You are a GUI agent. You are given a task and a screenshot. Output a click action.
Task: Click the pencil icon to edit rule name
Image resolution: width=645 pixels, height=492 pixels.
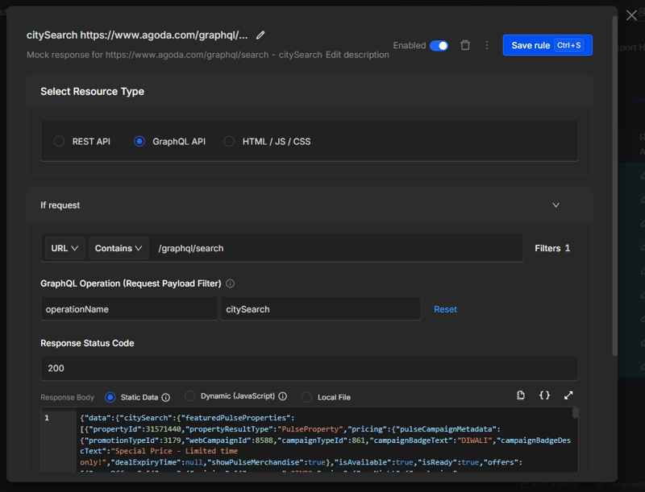point(260,35)
